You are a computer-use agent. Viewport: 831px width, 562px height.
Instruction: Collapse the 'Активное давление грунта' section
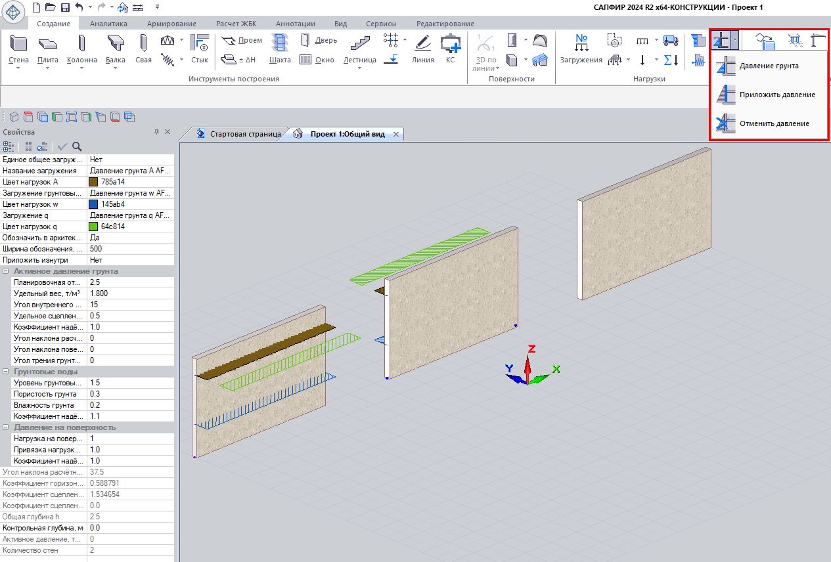[6, 271]
